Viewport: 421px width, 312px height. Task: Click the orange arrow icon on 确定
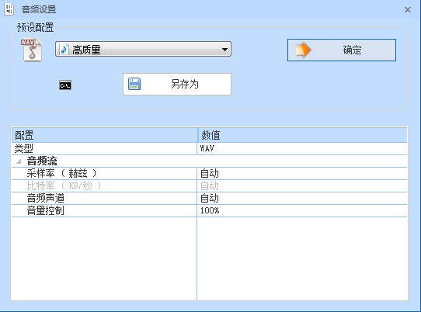coord(303,50)
